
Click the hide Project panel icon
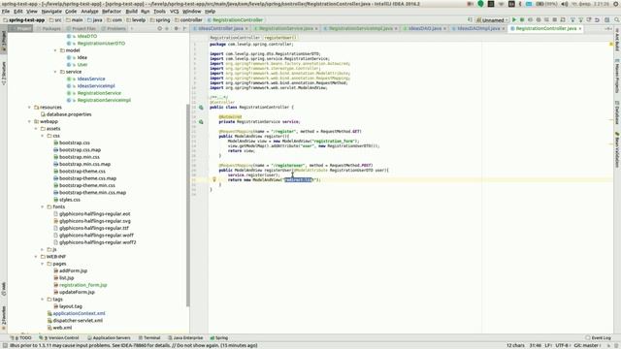click(184, 28)
